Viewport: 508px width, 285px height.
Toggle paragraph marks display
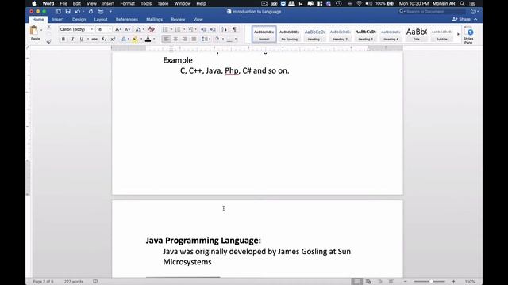click(x=234, y=29)
